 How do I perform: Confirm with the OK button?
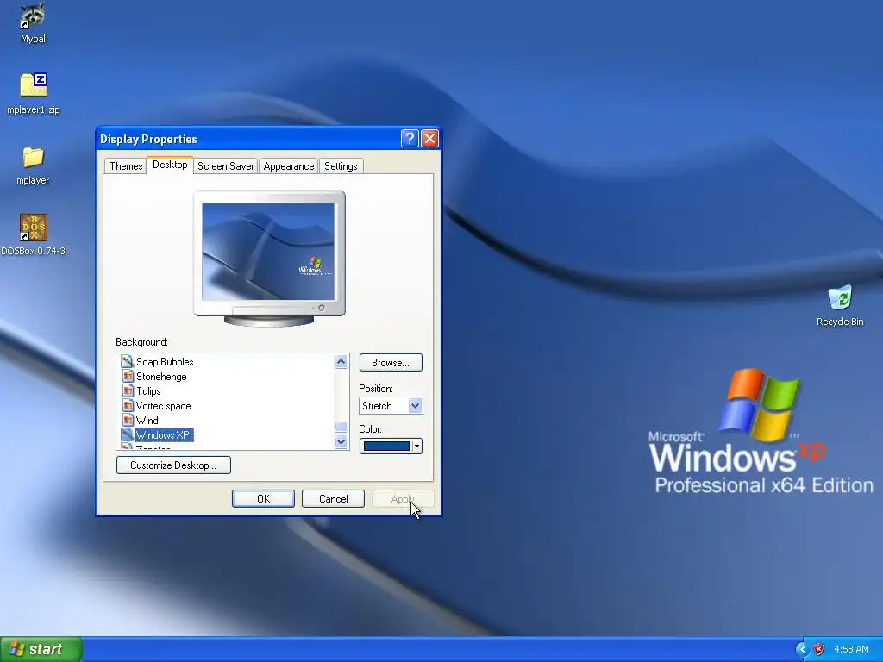click(x=263, y=499)
